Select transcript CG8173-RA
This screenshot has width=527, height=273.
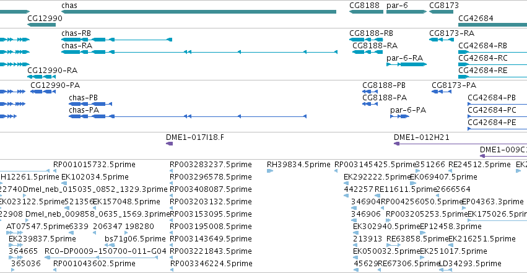click(x=451, y=33)
